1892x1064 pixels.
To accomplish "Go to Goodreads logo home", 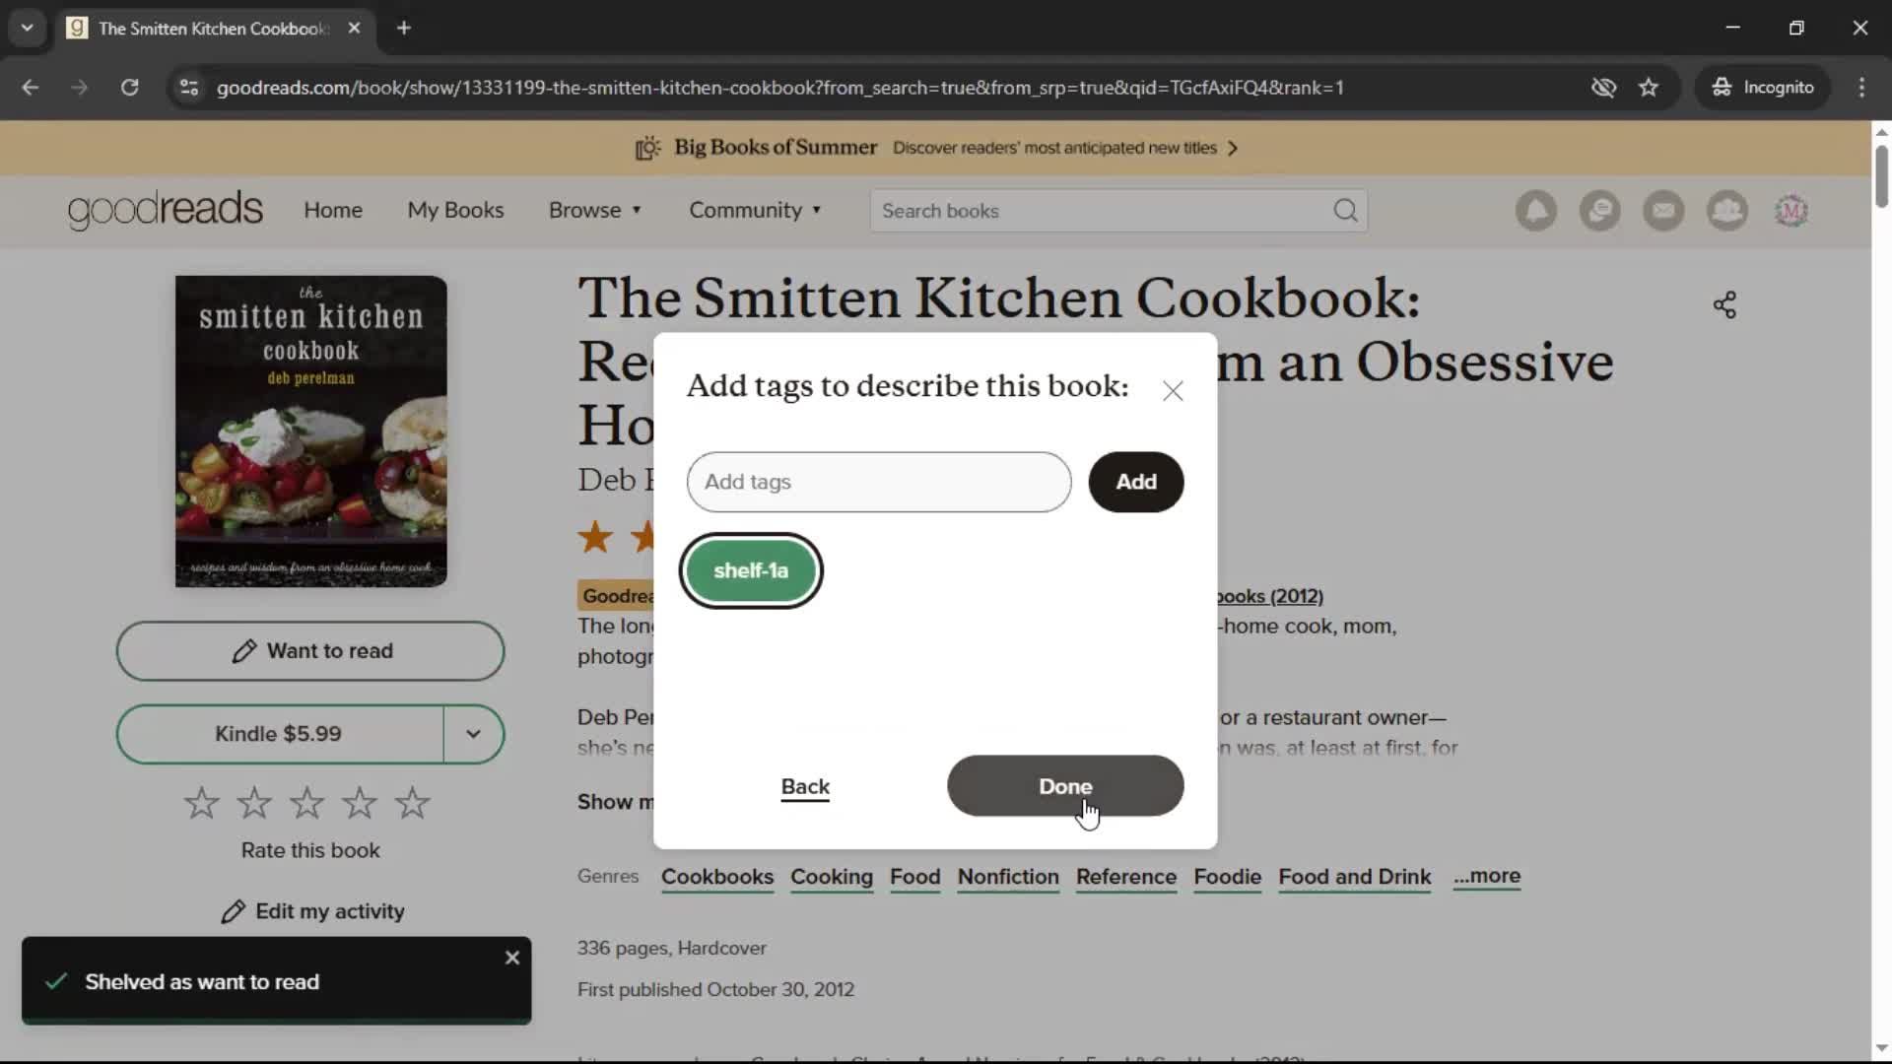I will tap(165, 210).
